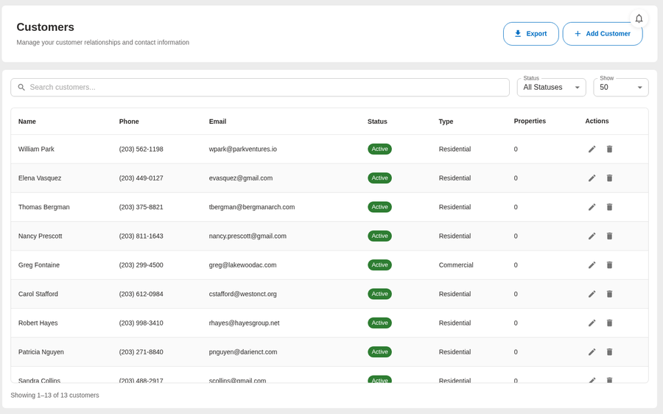Image resolution: width=663 pixels, height=414 pixels.
Task: Focus the Search customers input field
Action: tap(265, 88)
